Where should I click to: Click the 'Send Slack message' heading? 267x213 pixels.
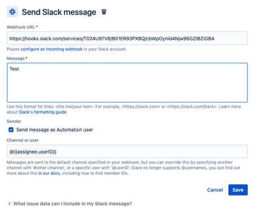(x=59, y=12)
